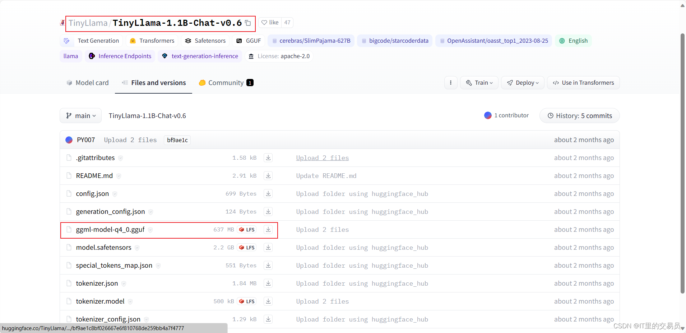Viewport: 686px width, 333px height.
Task: Download tokenizer.json via download icon
Action: pyautogui.click(x=268, y=283)
